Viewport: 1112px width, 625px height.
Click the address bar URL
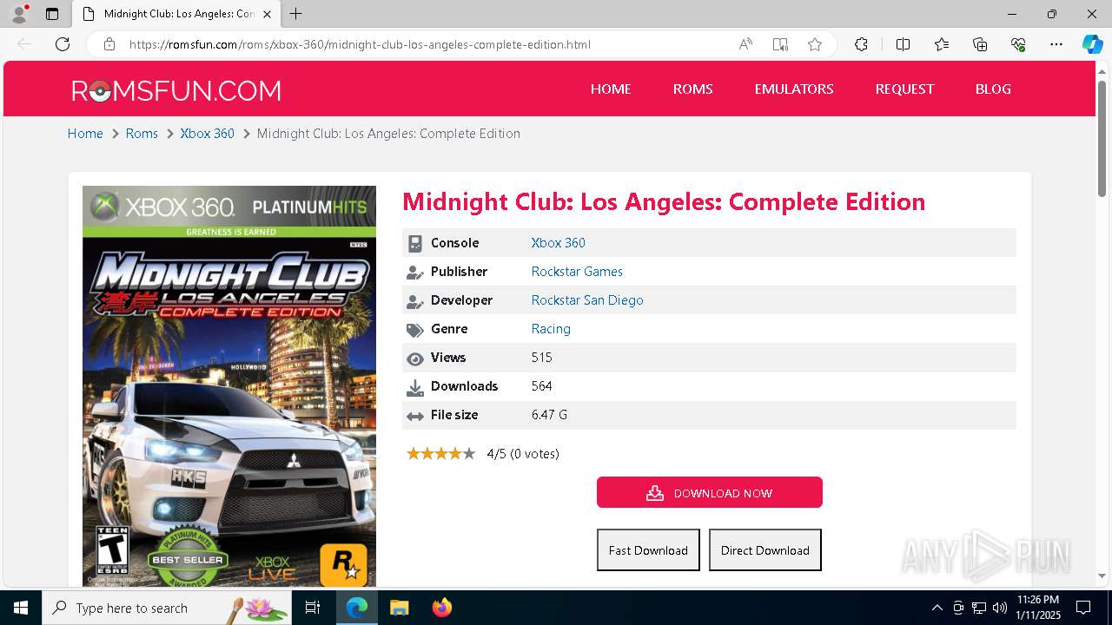(x=360, y=44)
